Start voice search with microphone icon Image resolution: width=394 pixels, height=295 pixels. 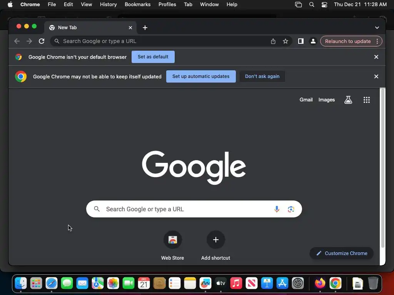277,209
